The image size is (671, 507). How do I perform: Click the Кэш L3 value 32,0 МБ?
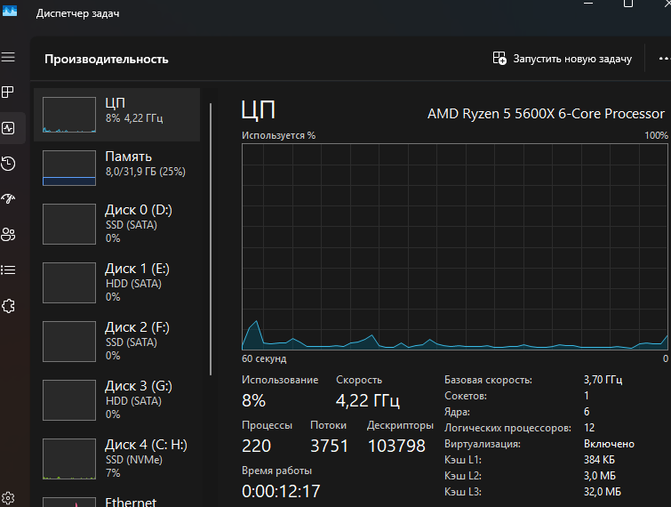click(602, 492)
